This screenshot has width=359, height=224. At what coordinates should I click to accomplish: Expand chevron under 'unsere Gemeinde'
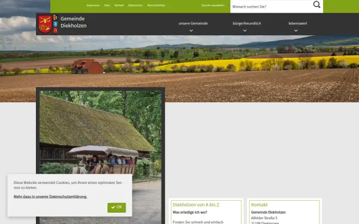[x=191, y=30]
